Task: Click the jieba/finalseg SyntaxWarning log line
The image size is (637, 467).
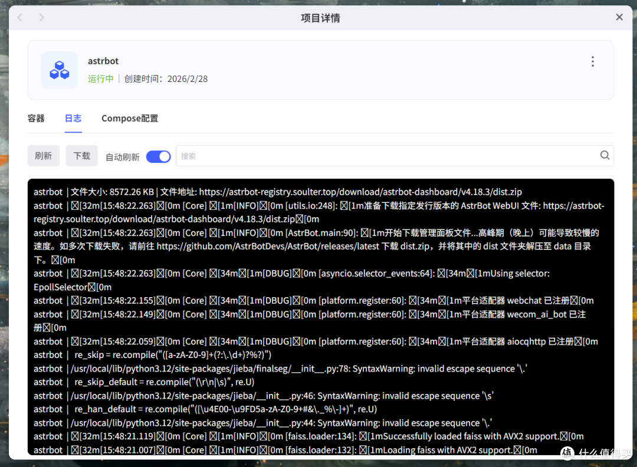Action: pos(280,369)
